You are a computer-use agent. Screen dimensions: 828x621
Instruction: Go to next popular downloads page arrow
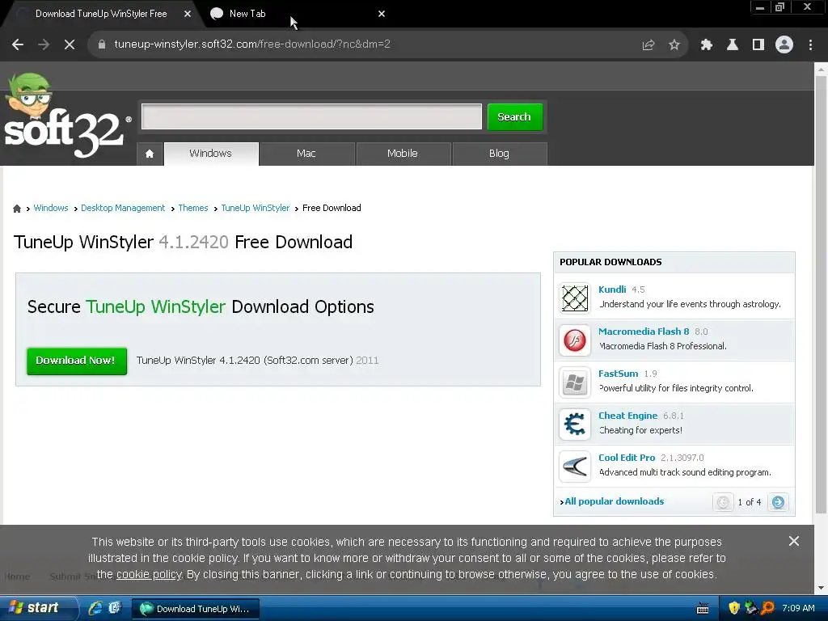pyautogui.click(x=778, y=502)
